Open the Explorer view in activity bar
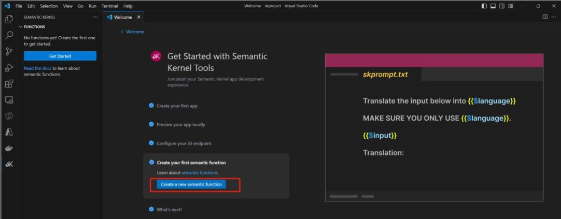561x219 pixels. point(9,19)
